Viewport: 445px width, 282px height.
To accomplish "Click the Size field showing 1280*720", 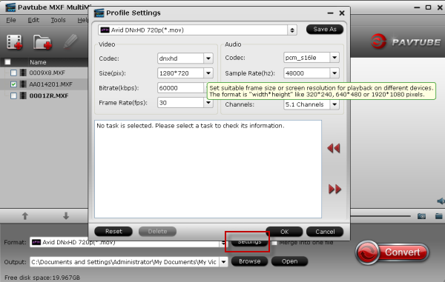I will point(180,73).
